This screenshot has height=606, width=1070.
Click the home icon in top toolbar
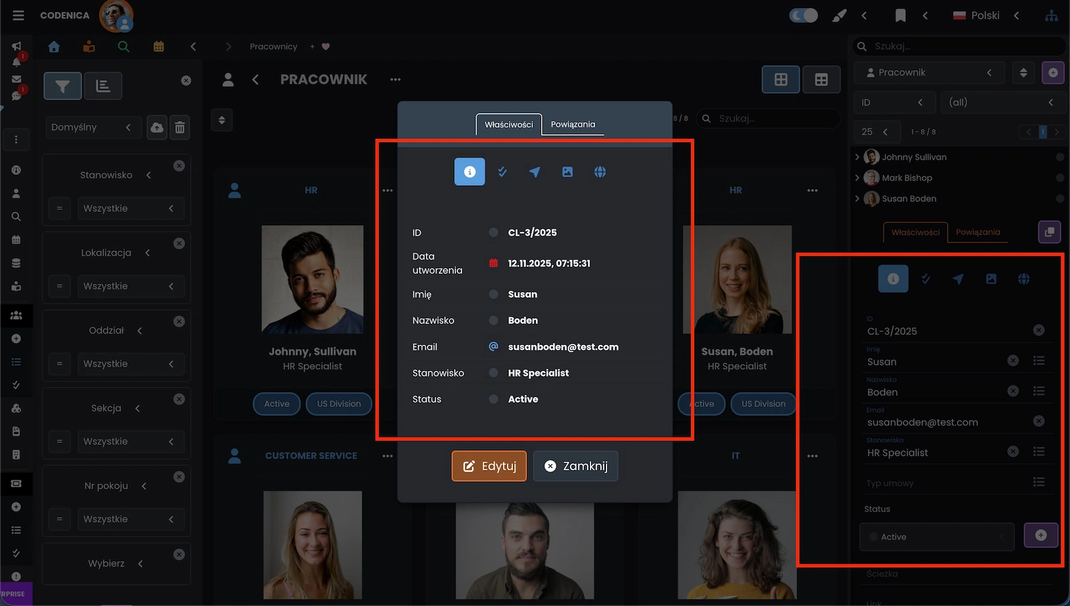coord(54,47)
